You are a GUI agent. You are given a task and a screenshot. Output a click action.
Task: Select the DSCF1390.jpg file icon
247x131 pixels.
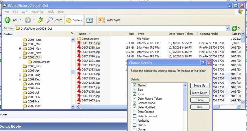(79, 56)
